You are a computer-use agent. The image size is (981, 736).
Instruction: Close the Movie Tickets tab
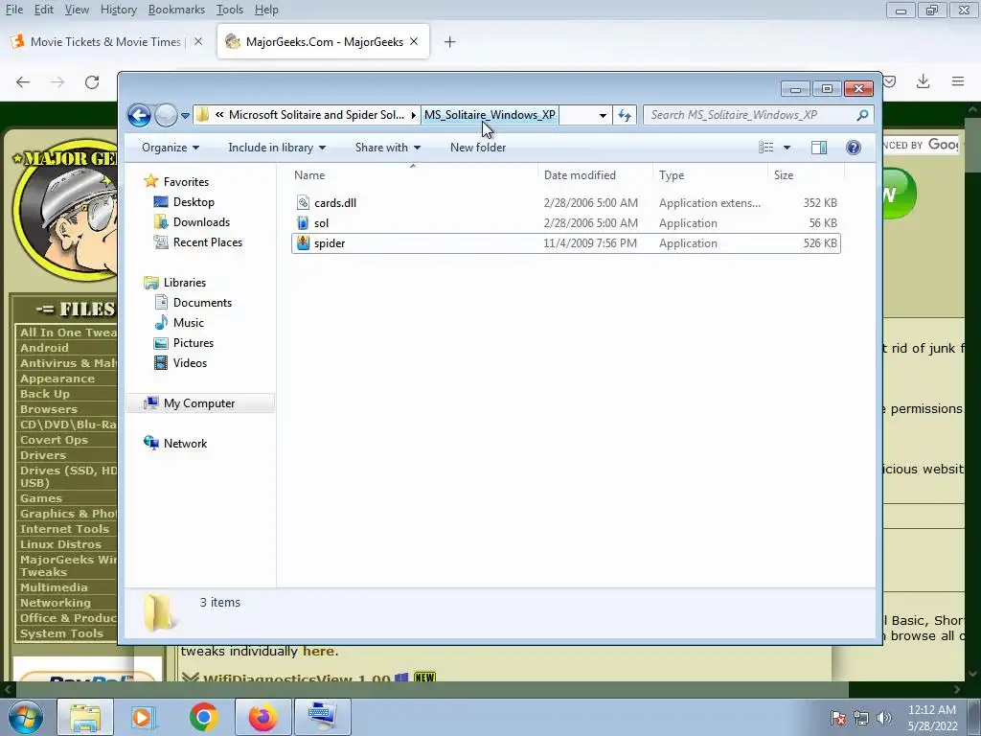click(198, 42)
